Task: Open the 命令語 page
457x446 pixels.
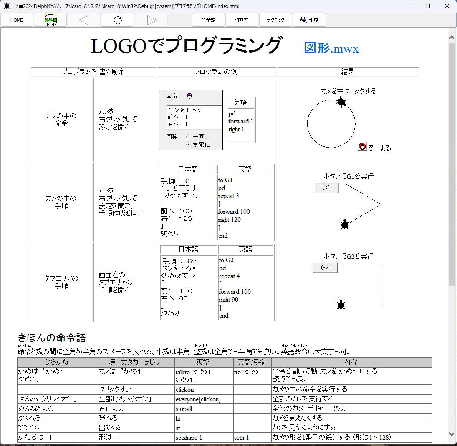Action: point(209,20)
